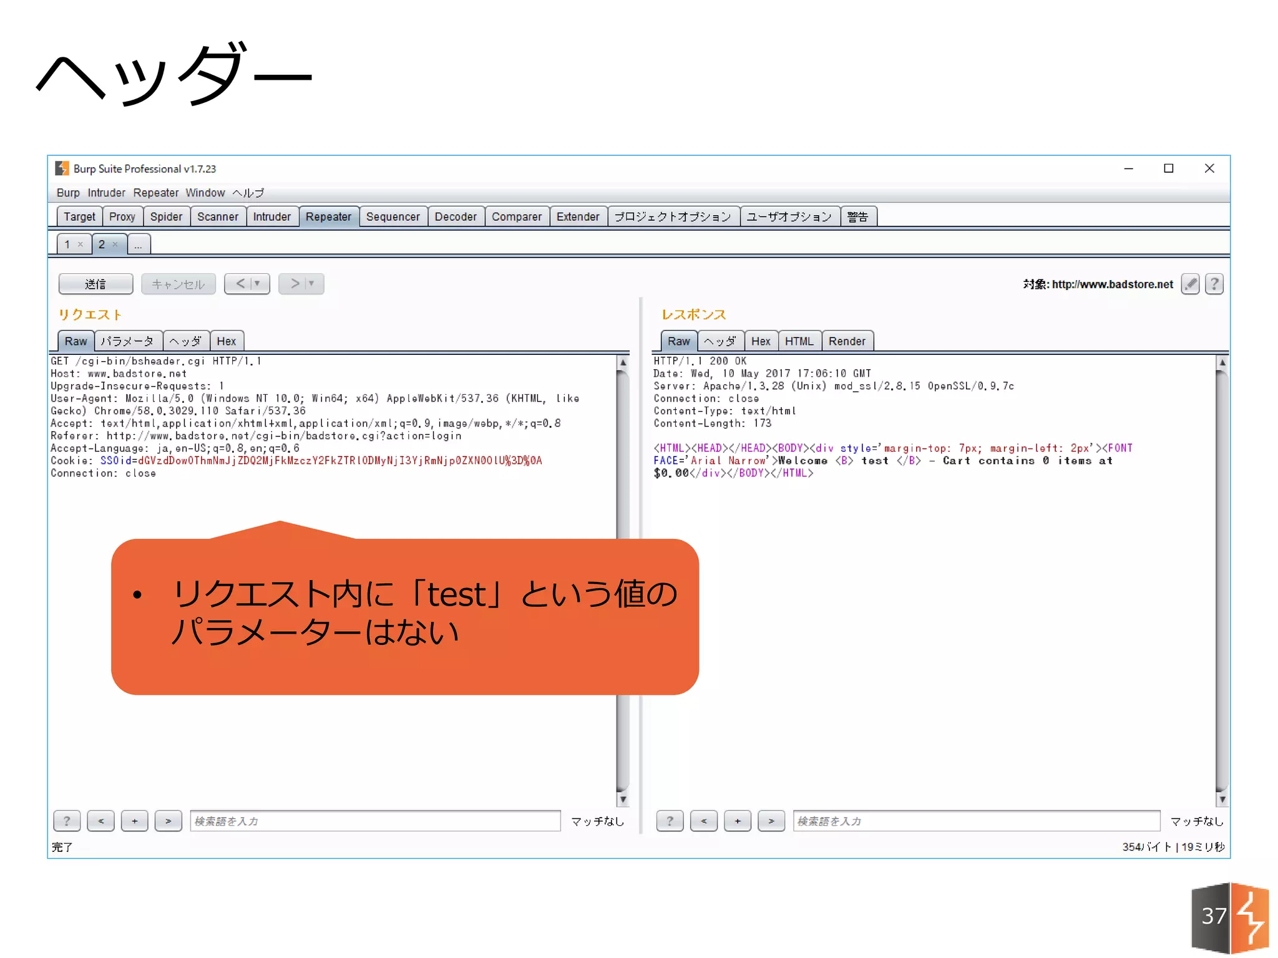The image size is (1278, 958).
Task: Switch to the Spider tab
Action: (166, 216)
